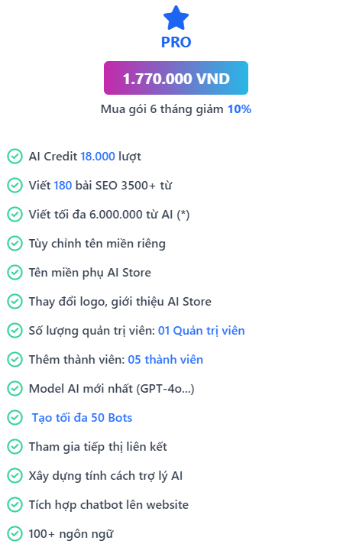This screenshot has width=356, height=547.
Task: Click check icon next to Tùy chỉnh tên miền riêng
Action: point(15,243)
